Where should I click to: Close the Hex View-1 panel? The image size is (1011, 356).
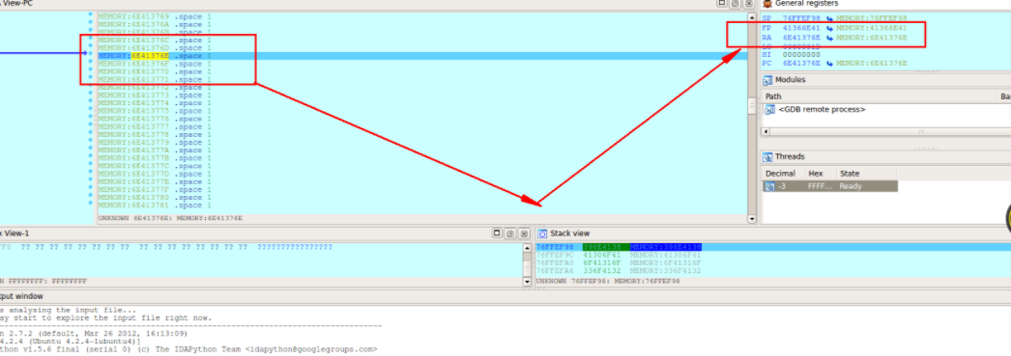524,233
